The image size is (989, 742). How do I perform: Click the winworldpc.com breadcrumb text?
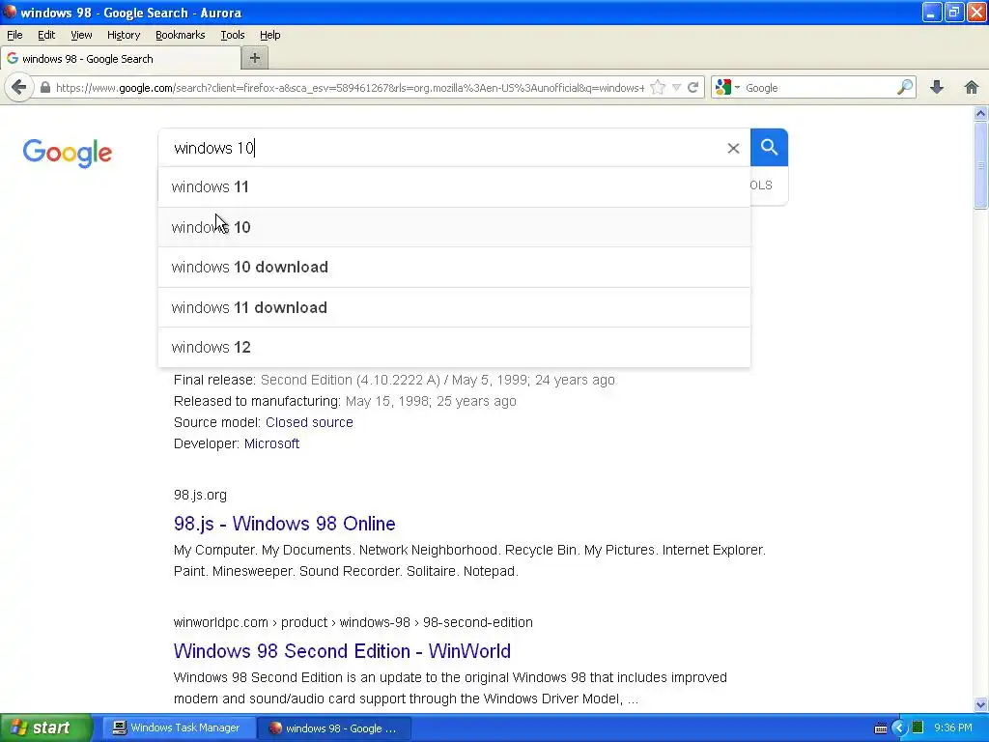click(x=353, y=623)
